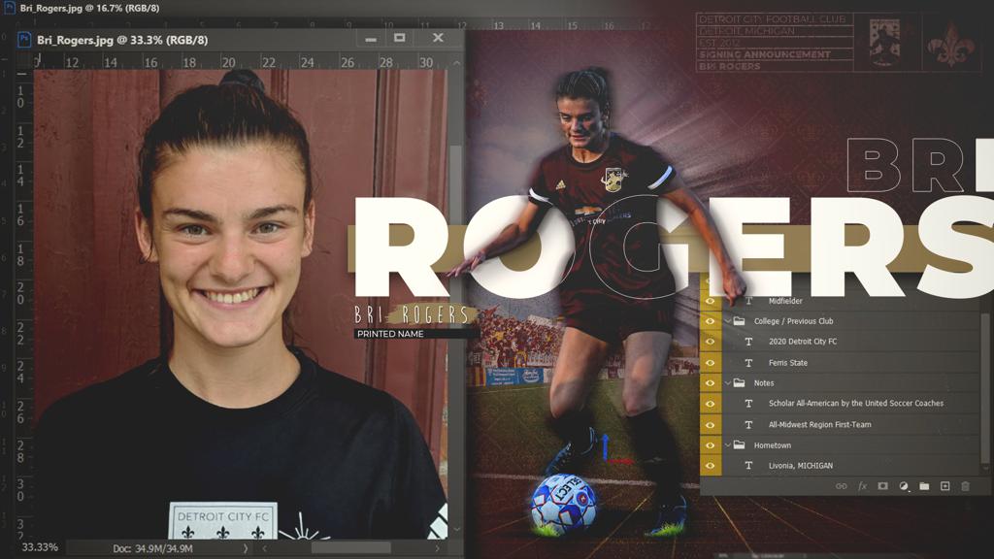Image resolution: width=994 pixels, height=559 pixels.
Task: Click the T icon of Scholar All-American layer
Action: (x=748, y=404)
